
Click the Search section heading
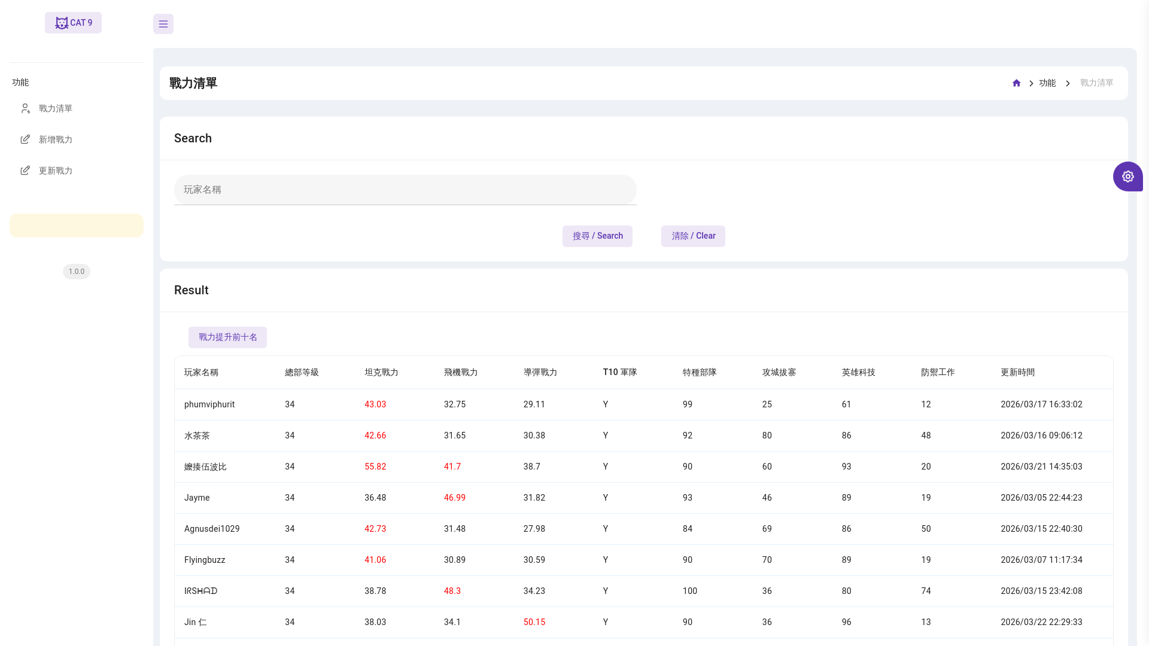[193, 139]
